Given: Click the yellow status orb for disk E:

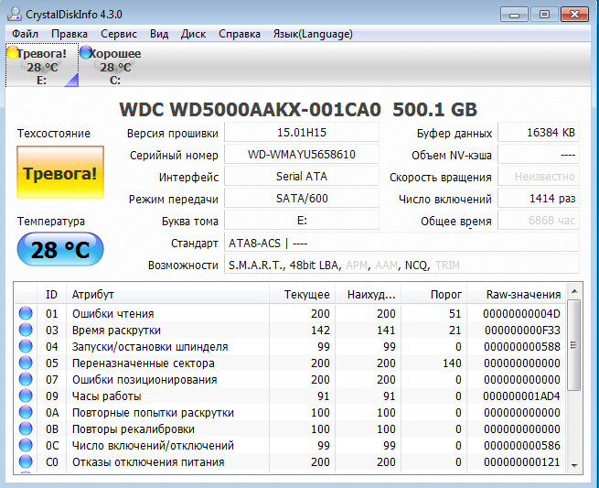Looking at the screenshot, I should click(13, 53).
